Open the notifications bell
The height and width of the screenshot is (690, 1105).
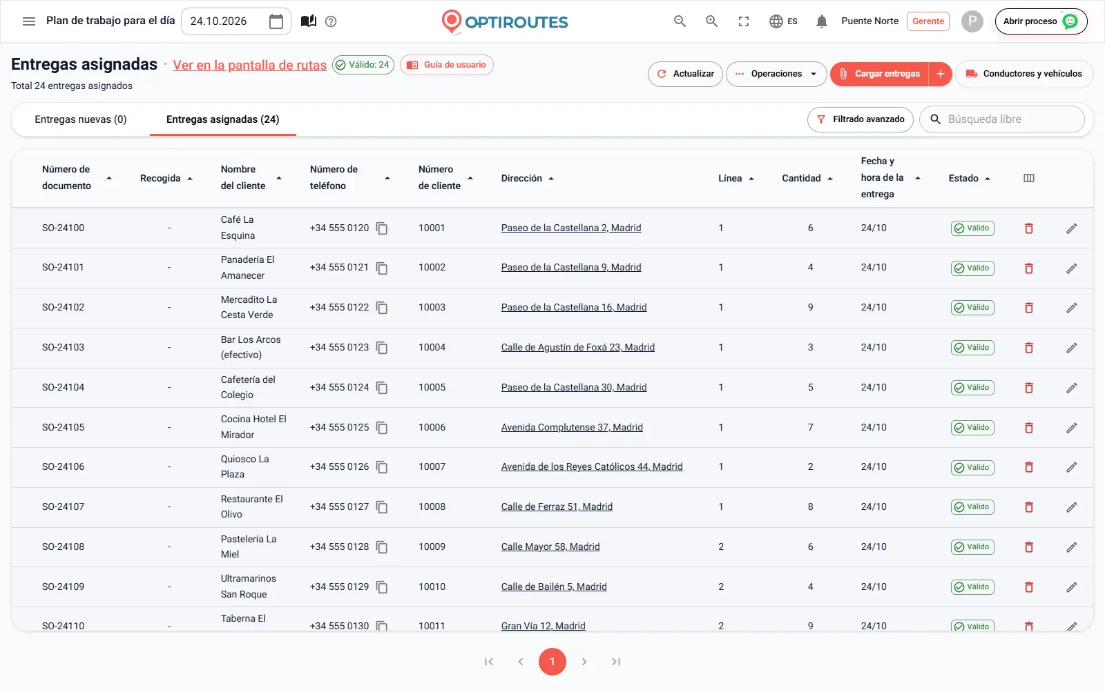[822, 21]
